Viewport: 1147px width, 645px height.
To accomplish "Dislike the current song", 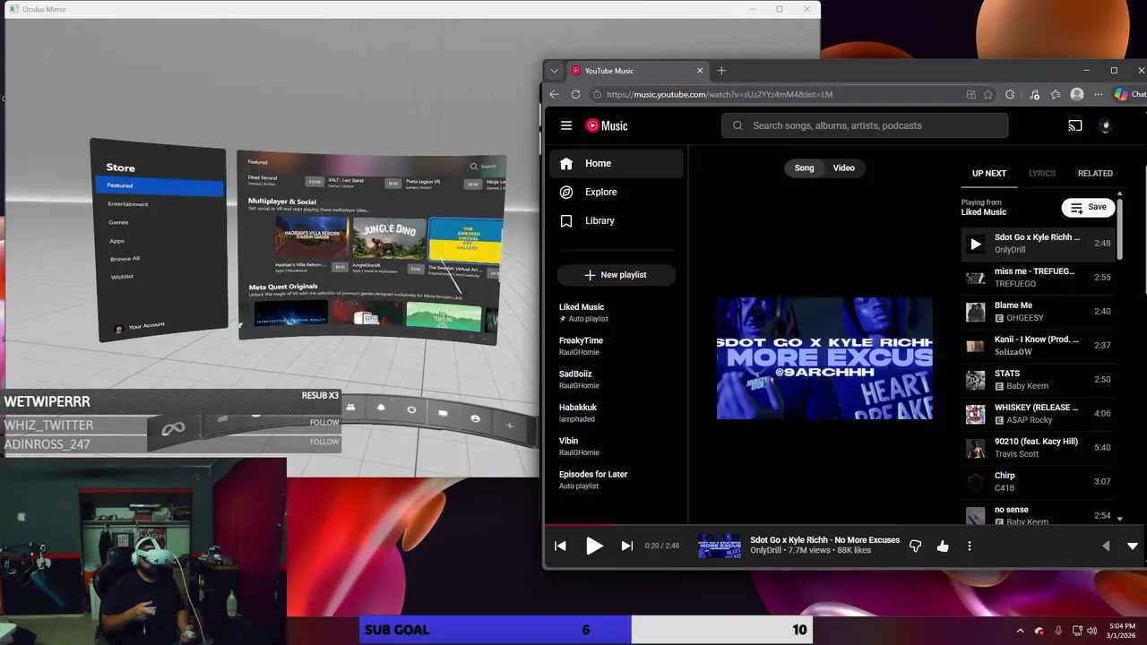I will click(x=915, y=546).
